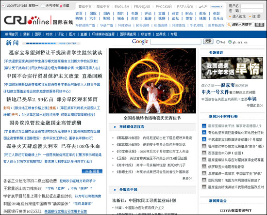Open the 国际 tab in blue navigation bar
267x215 pixels.
(x=38, y=34)
